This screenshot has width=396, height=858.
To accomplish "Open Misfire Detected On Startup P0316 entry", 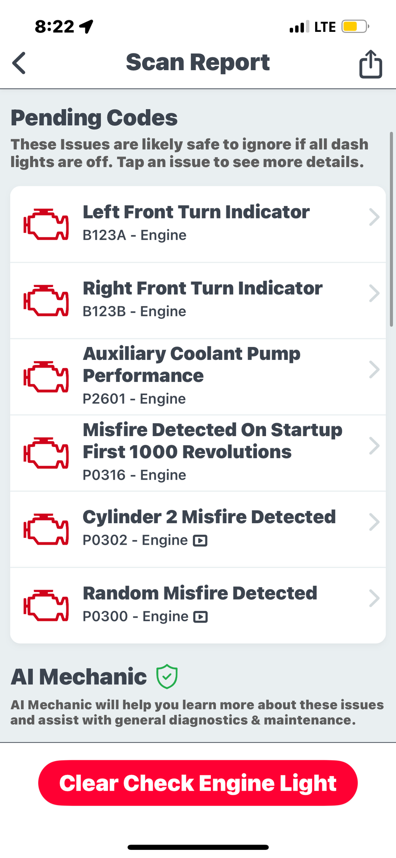I will pyautogui.click(x=212, y=452).
